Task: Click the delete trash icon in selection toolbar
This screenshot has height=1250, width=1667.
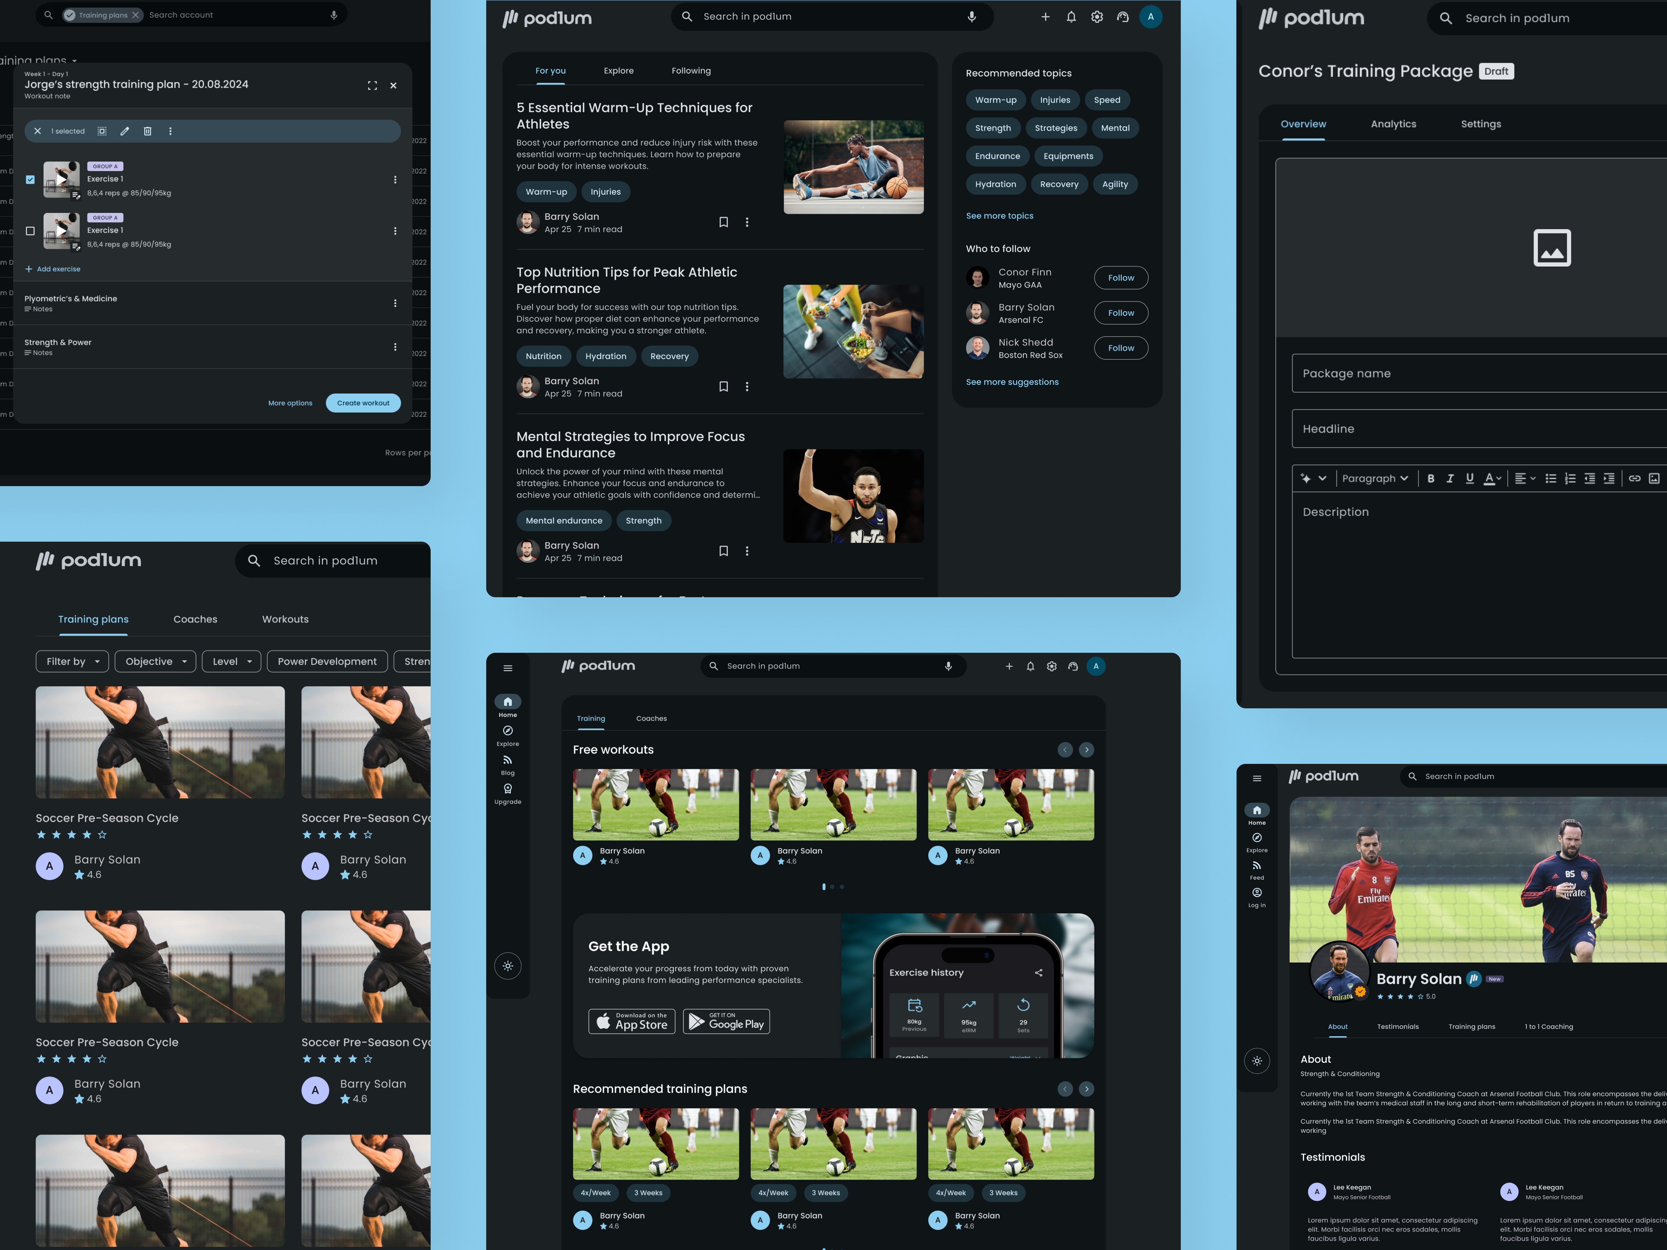Action: click(148, 131)
